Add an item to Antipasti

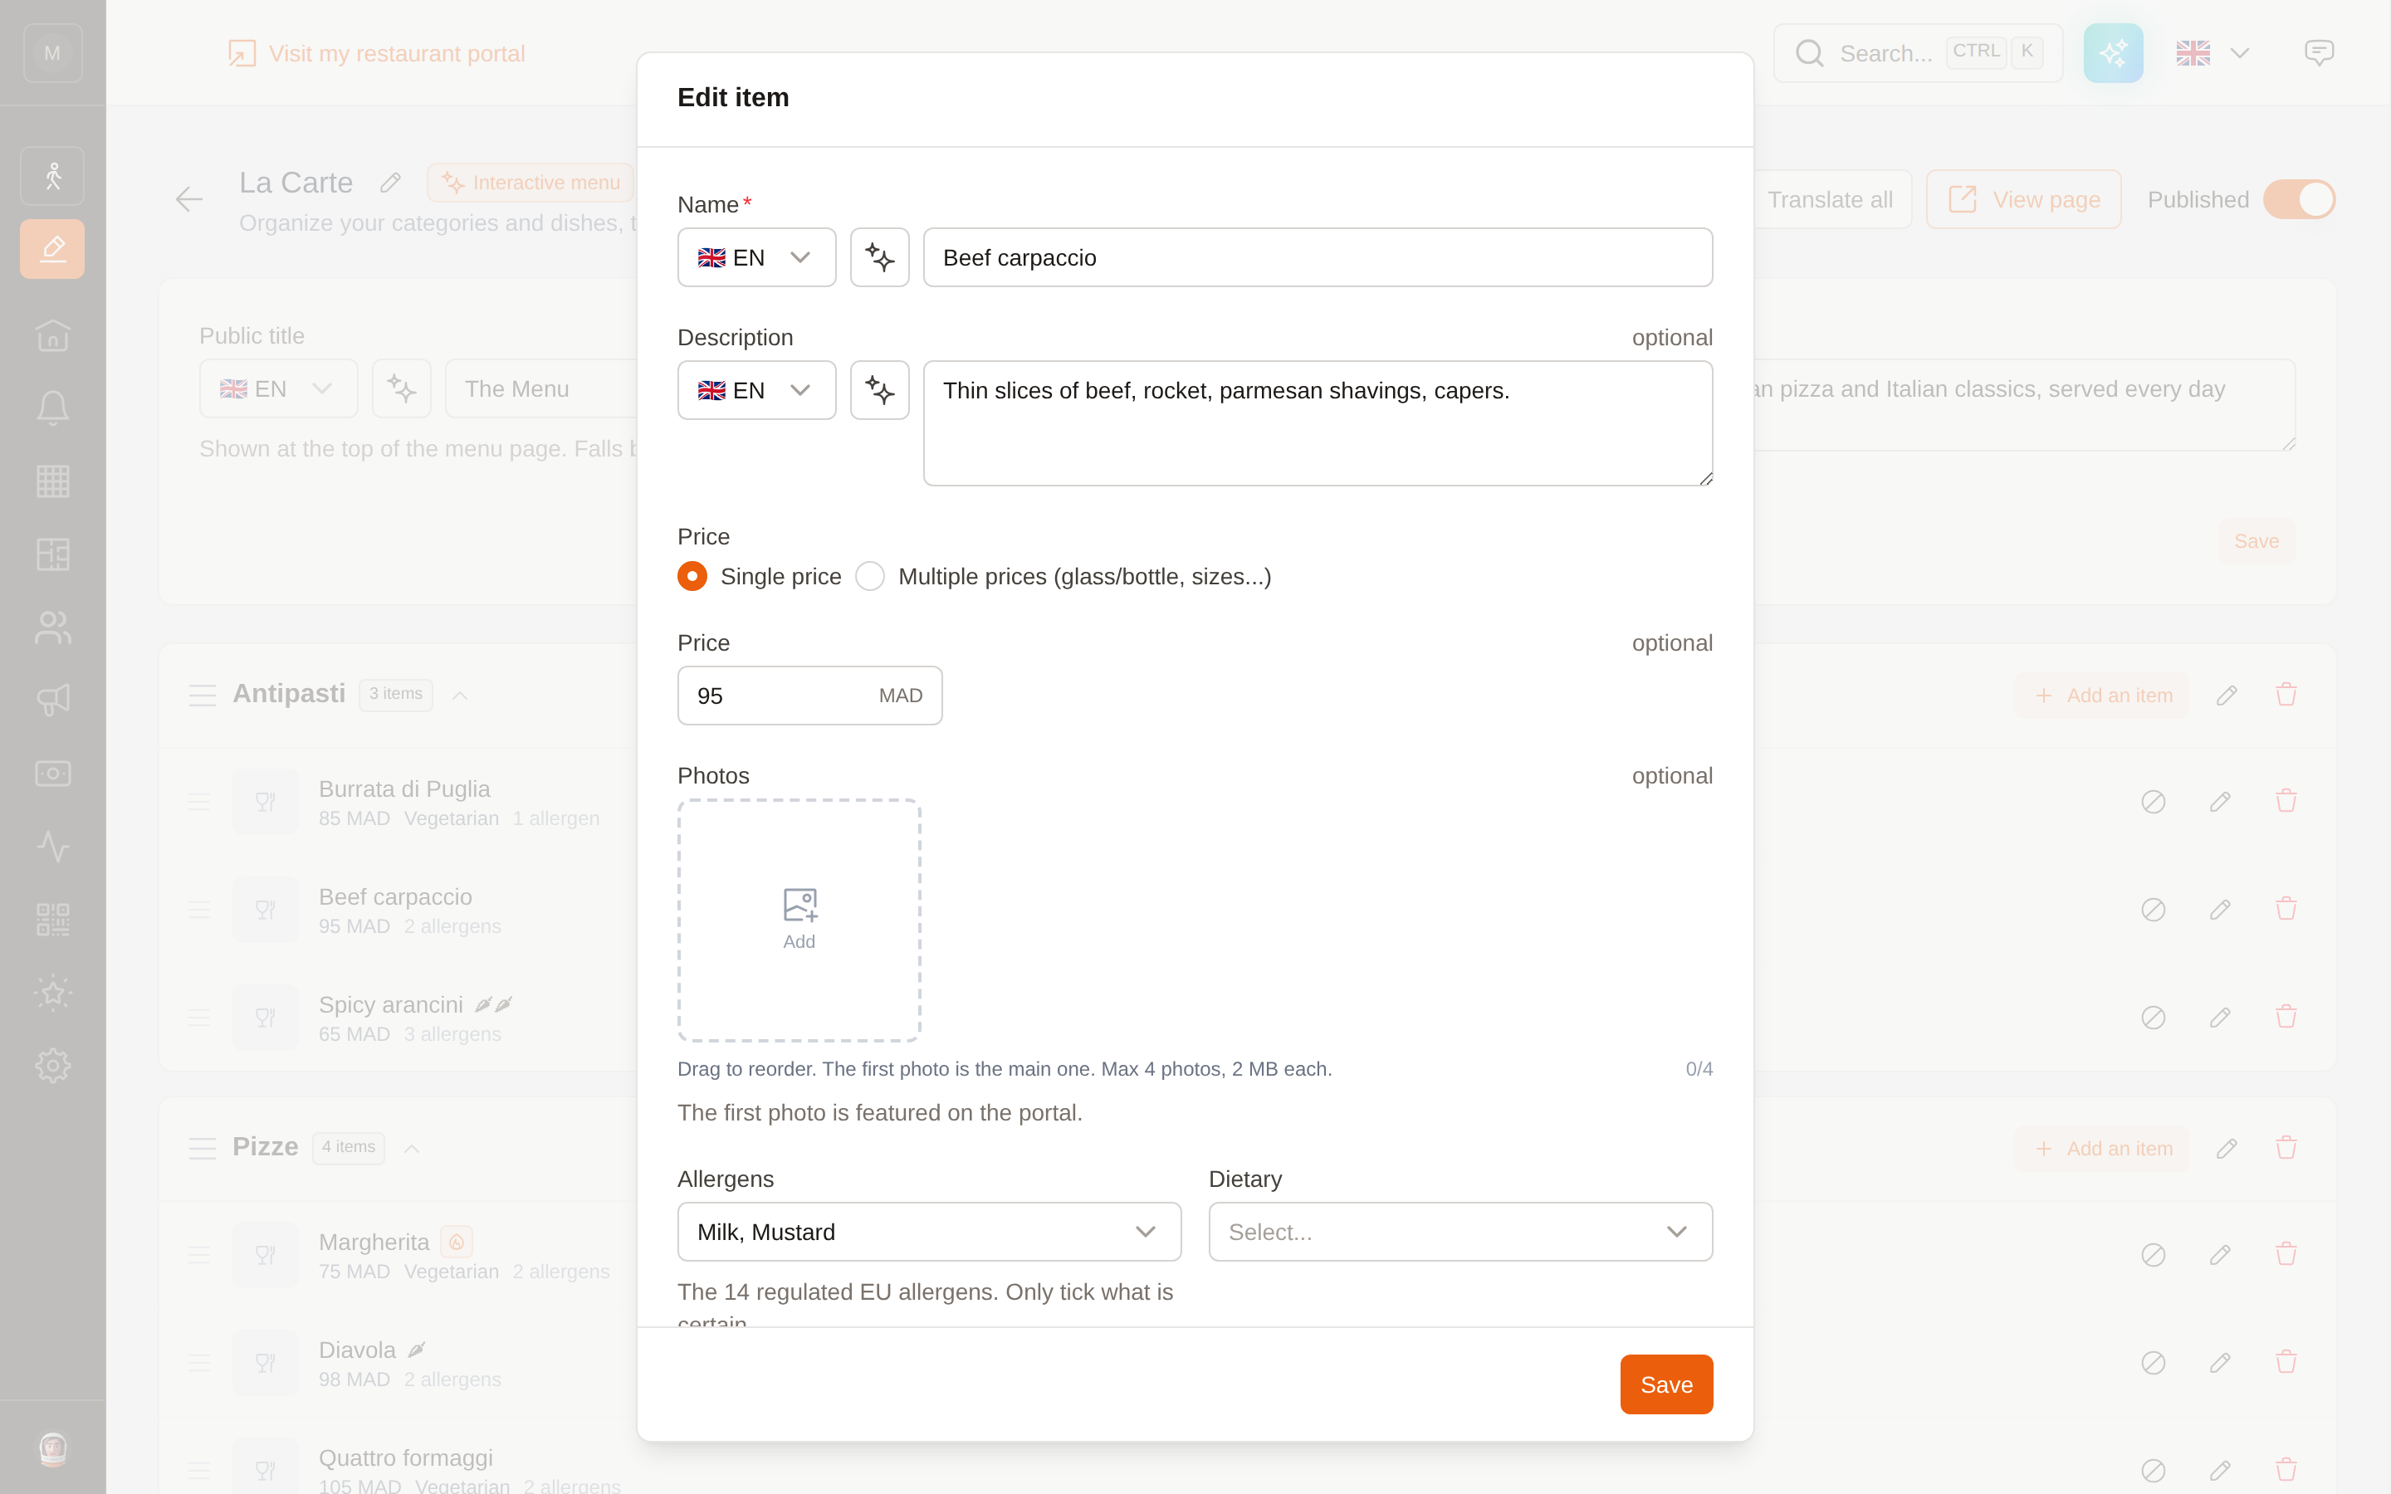pyautogui.click(x=2104, y=696)
